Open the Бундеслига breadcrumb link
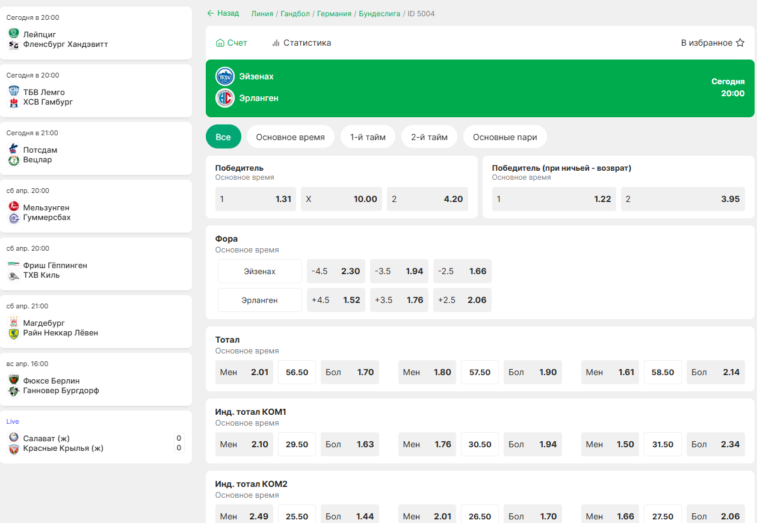Screen dimensions: 757x523 pos(380,13)
